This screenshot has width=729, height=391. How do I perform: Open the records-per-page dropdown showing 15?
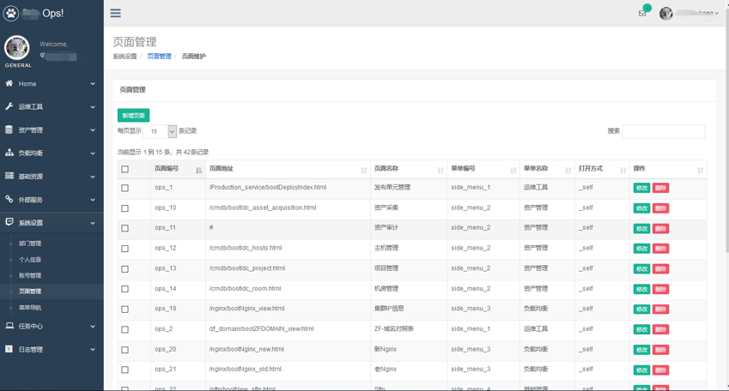coord(161,131)
